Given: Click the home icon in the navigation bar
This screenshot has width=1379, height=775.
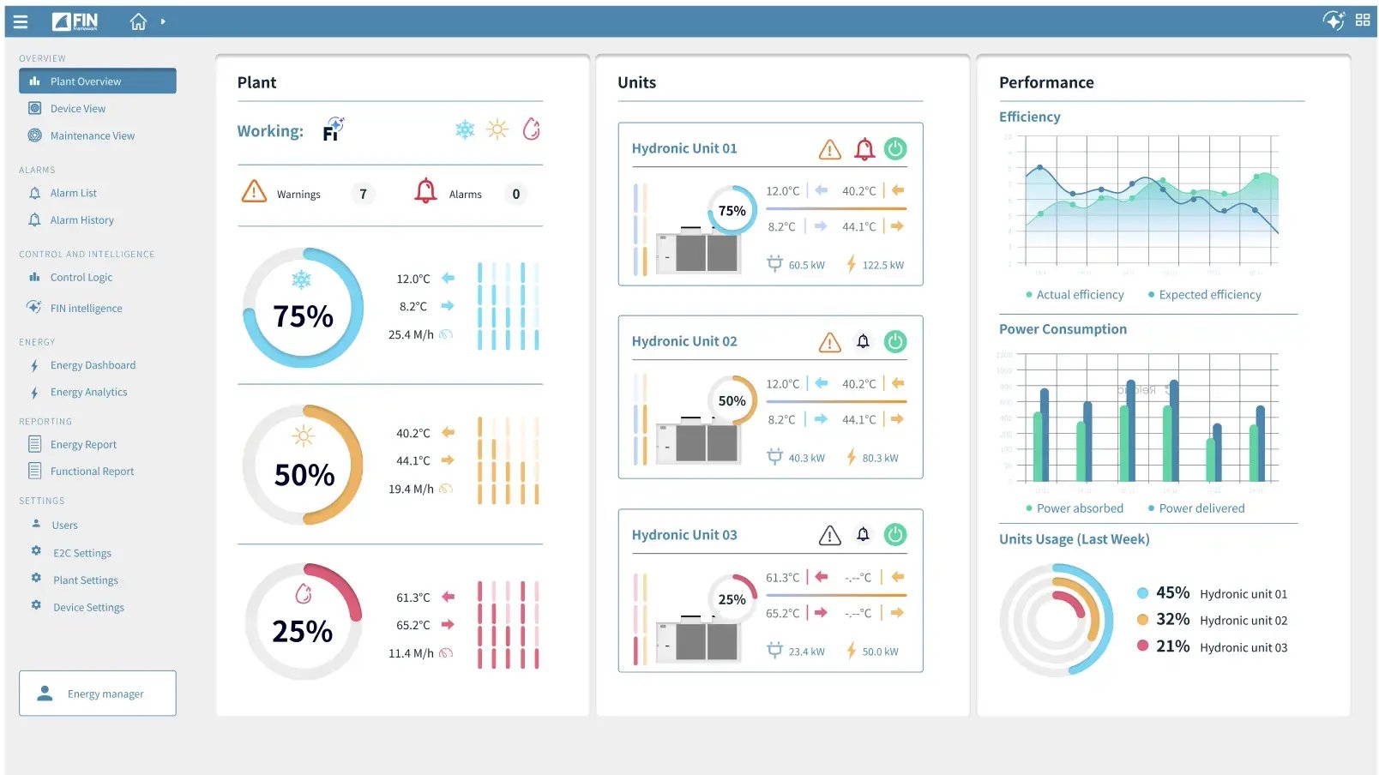Looking at the screenshot, I should click(x=138, y=20).
